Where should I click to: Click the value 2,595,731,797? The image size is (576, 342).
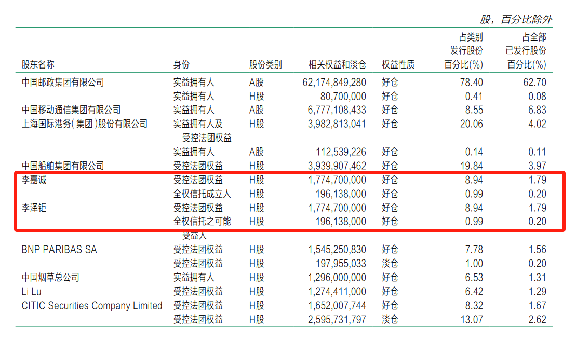(x=337, y=319)
